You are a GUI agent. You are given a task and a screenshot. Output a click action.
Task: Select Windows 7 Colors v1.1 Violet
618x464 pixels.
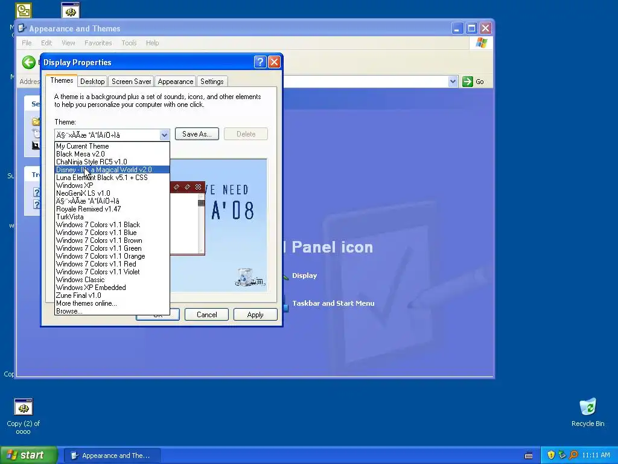coord(112,272)
